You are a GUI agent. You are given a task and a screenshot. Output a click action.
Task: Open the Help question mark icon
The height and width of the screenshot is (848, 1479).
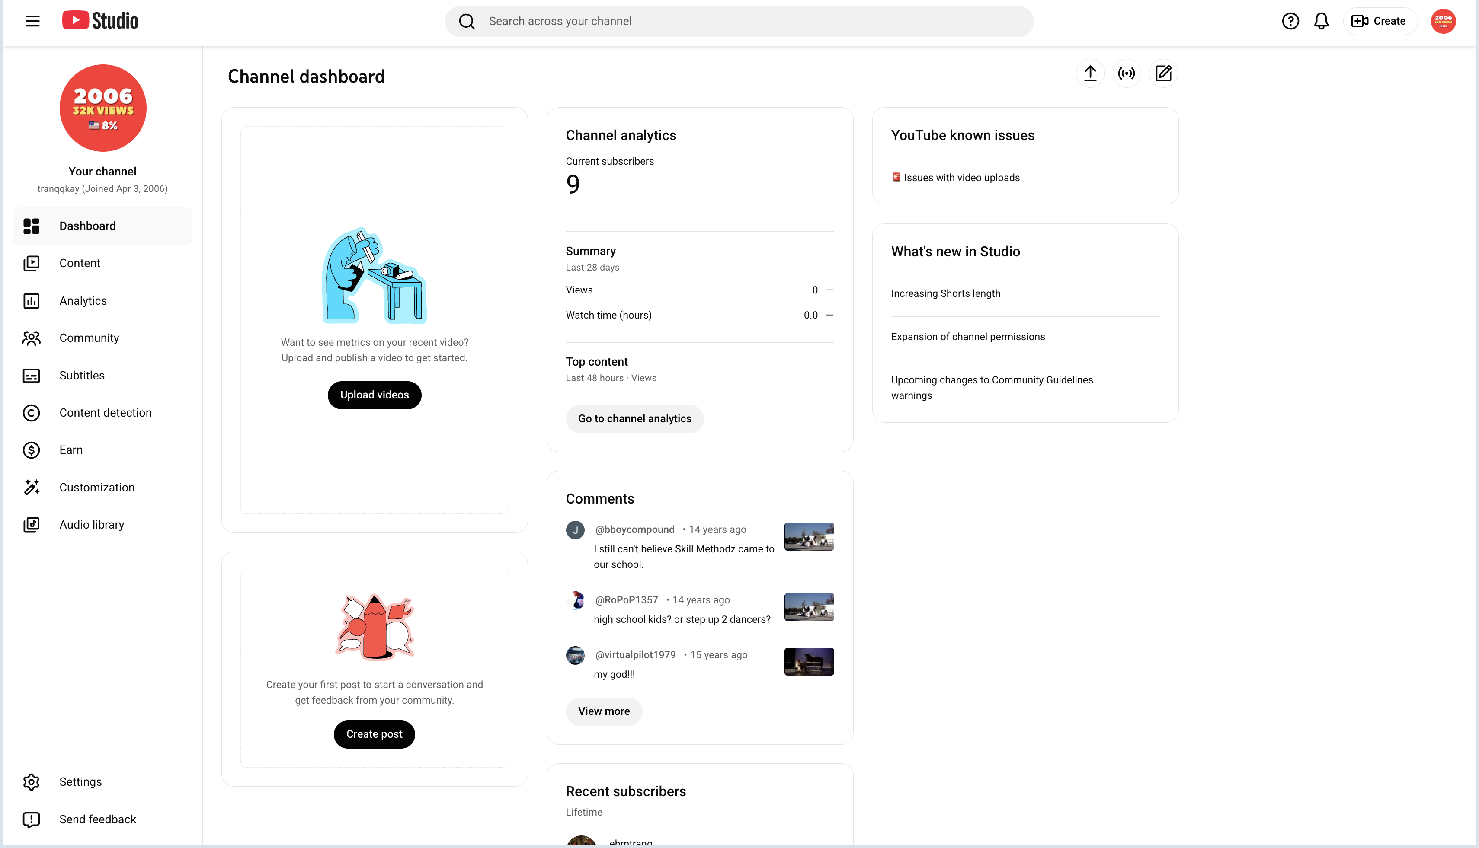(1290, 22)
